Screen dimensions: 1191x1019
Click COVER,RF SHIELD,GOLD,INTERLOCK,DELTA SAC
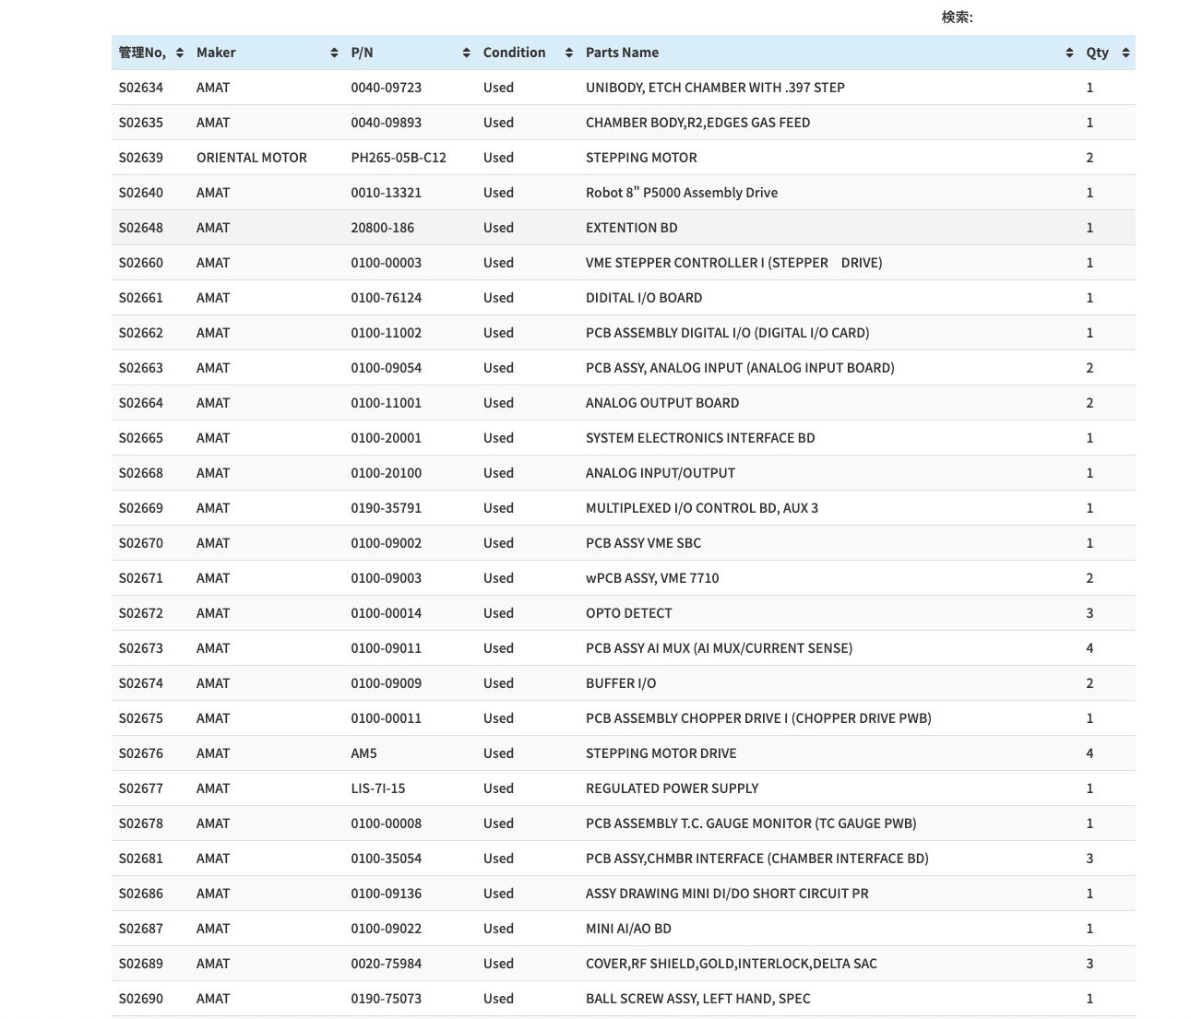coord(732,964)
